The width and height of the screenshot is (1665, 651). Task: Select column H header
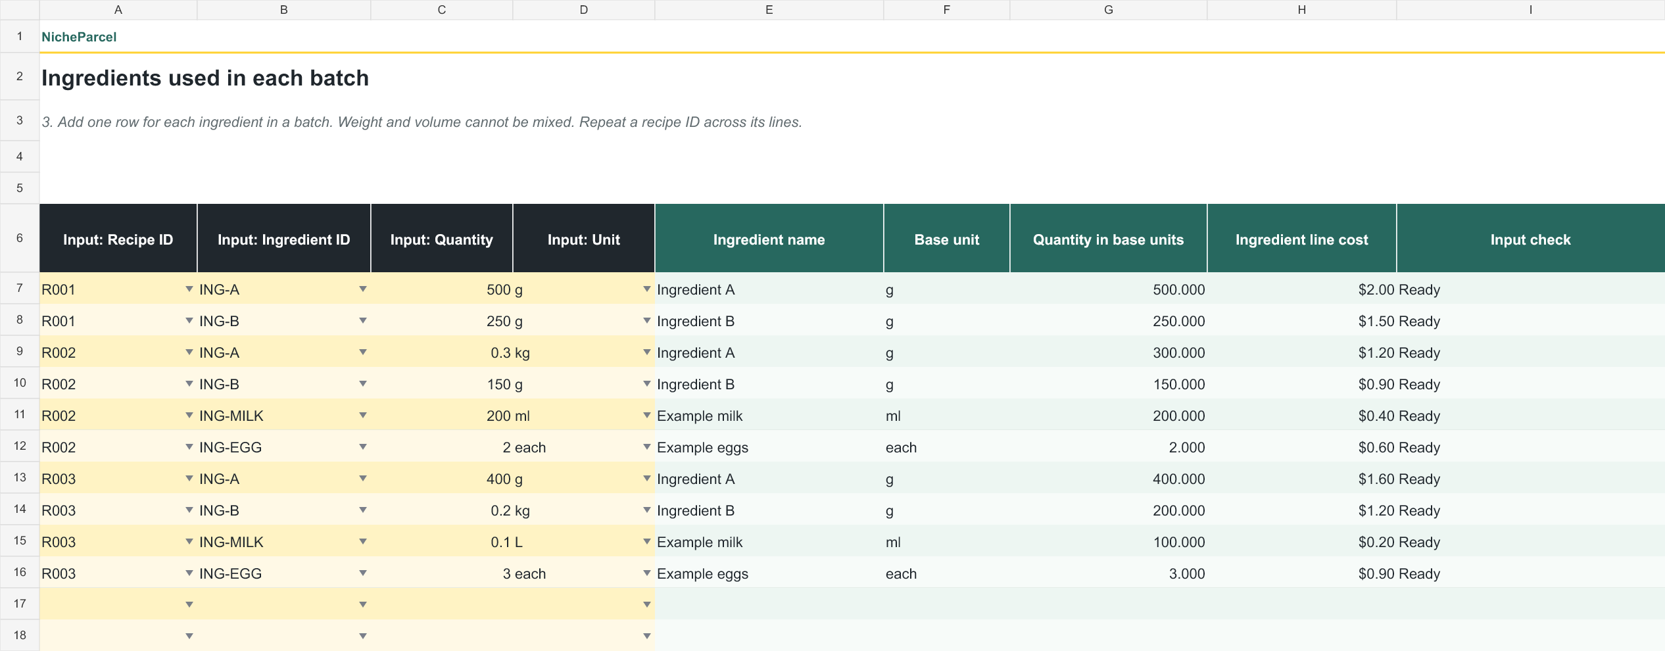(x=1301, y=10)
